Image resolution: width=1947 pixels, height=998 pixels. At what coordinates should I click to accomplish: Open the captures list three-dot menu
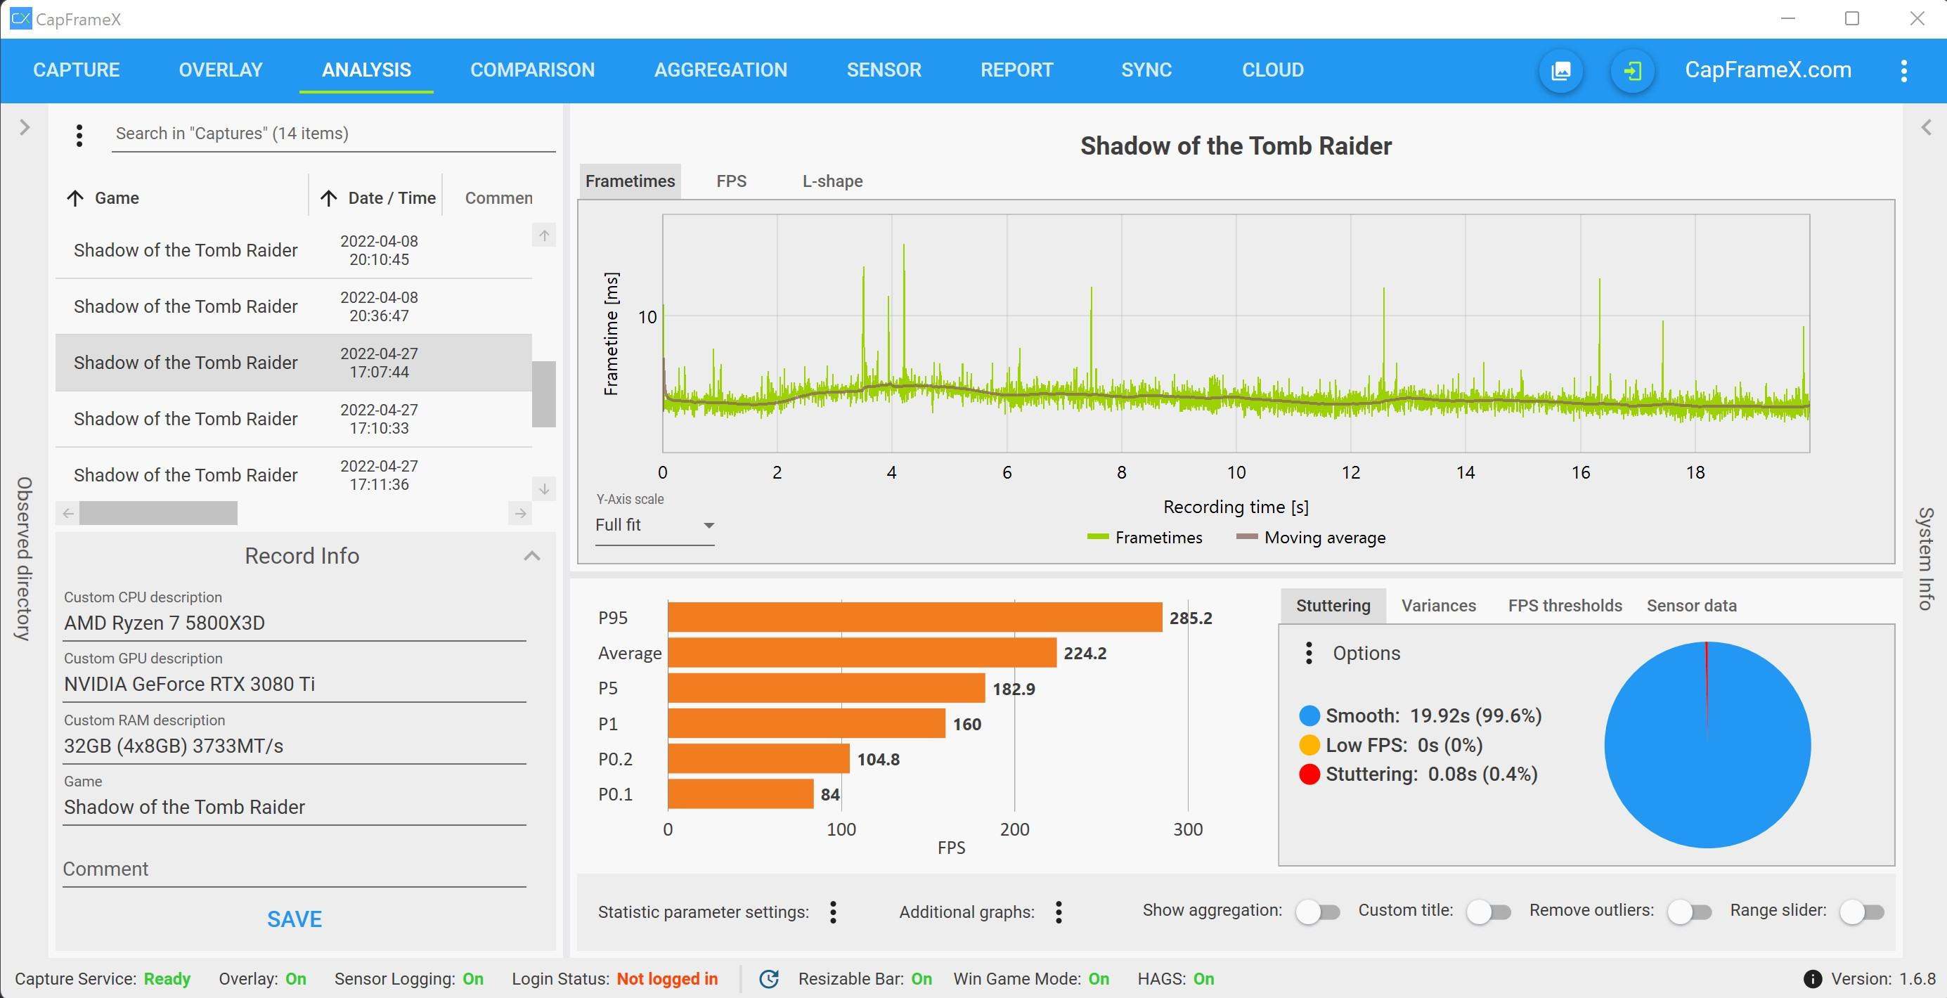pyautogui.click(x=79, y=135)
